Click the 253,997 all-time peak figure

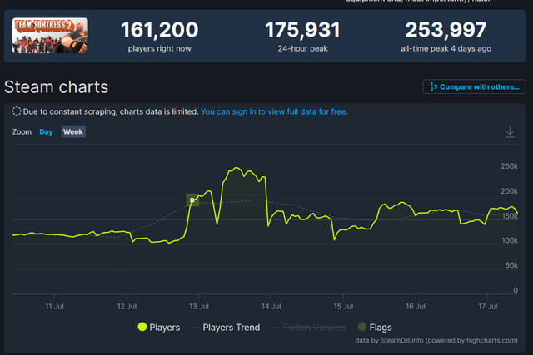446,31
